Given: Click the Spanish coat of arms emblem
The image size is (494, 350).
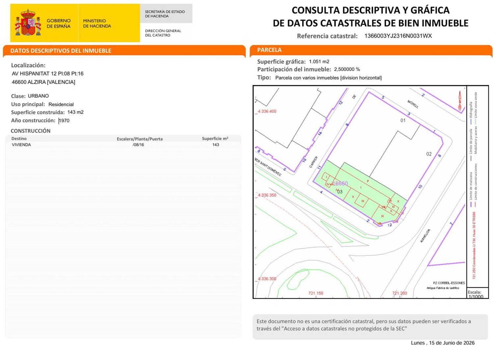Looking at the screenshot, I should (x=28, y=23).
